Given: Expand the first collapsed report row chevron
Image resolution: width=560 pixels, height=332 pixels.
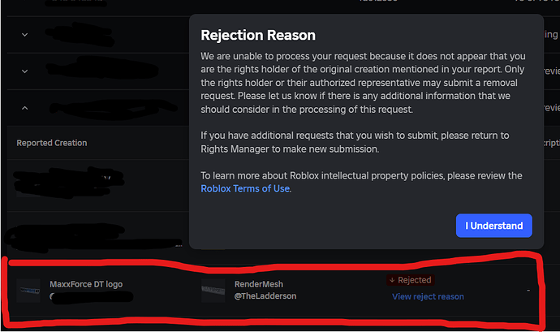Looking at the screenshot, I should 24,34.
